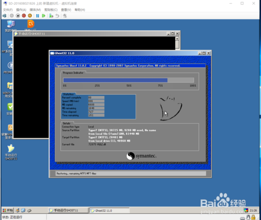
Task: Maximize the 手动运行GHOST11 window
Action: tap(172, 33)
